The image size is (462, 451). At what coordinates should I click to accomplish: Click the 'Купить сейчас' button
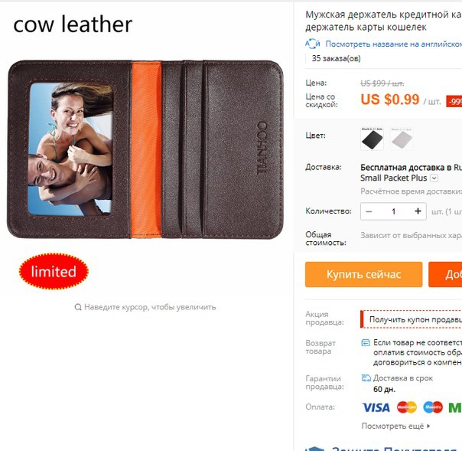point(363,274)
